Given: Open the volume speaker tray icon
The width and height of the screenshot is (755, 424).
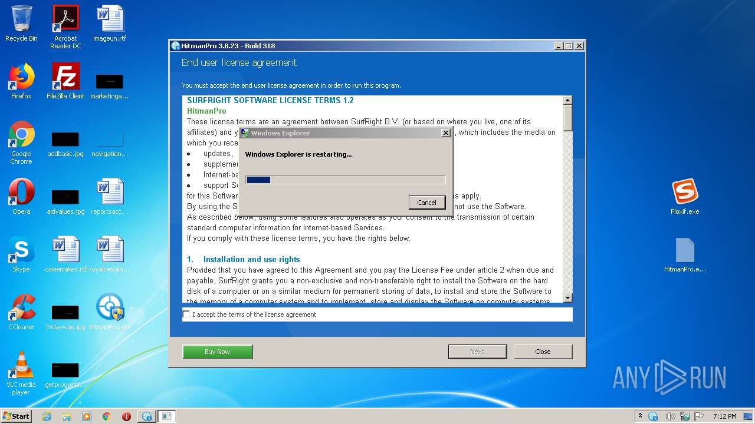Looking at the screenshot, I should pos(671,416).
